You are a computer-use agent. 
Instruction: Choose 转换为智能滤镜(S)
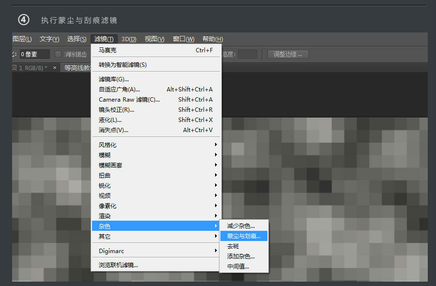point(156,65)
